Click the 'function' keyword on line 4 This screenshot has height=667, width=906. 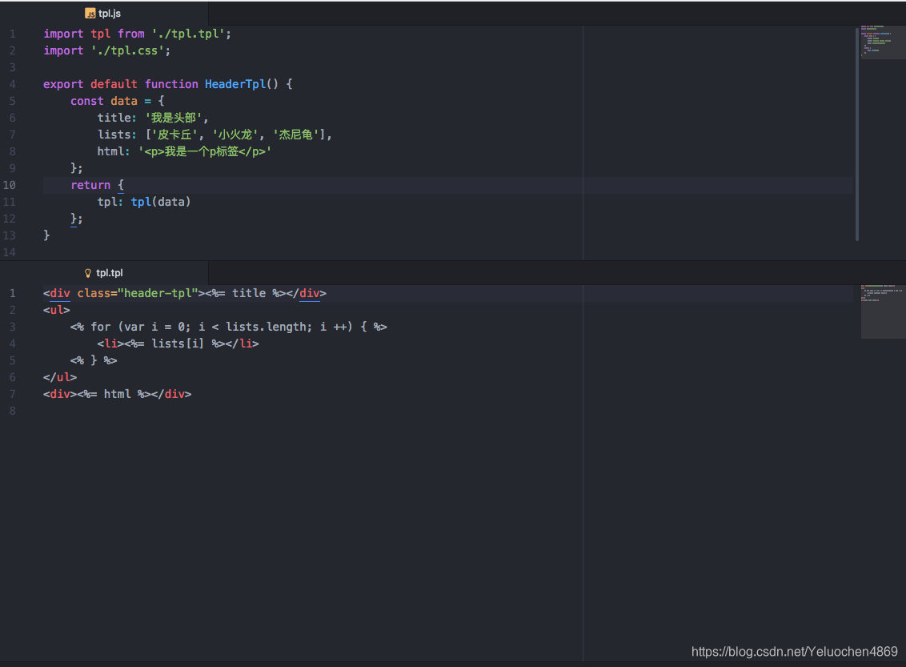pos(171,84)
